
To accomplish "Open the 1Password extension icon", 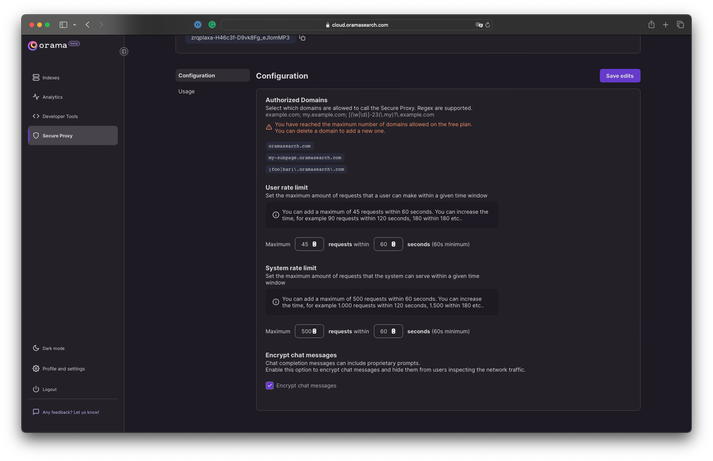I will pyautogui.click(x=198, y=25).
